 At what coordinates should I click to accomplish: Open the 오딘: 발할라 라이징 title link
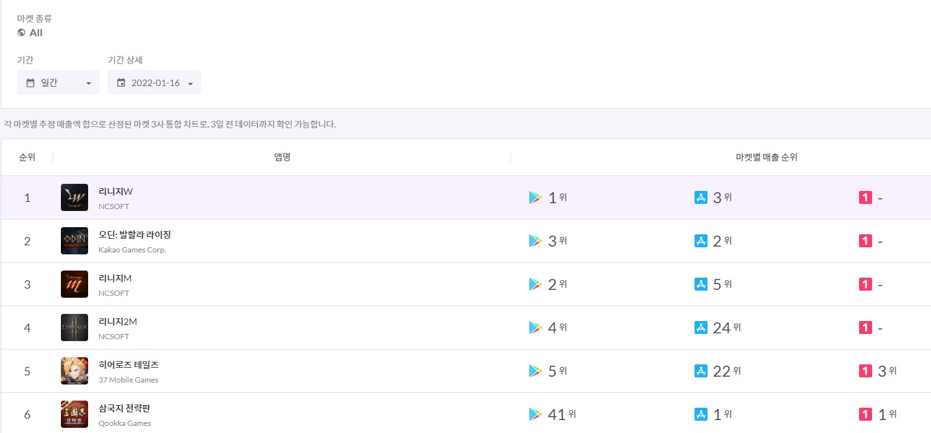click(134, 234)
